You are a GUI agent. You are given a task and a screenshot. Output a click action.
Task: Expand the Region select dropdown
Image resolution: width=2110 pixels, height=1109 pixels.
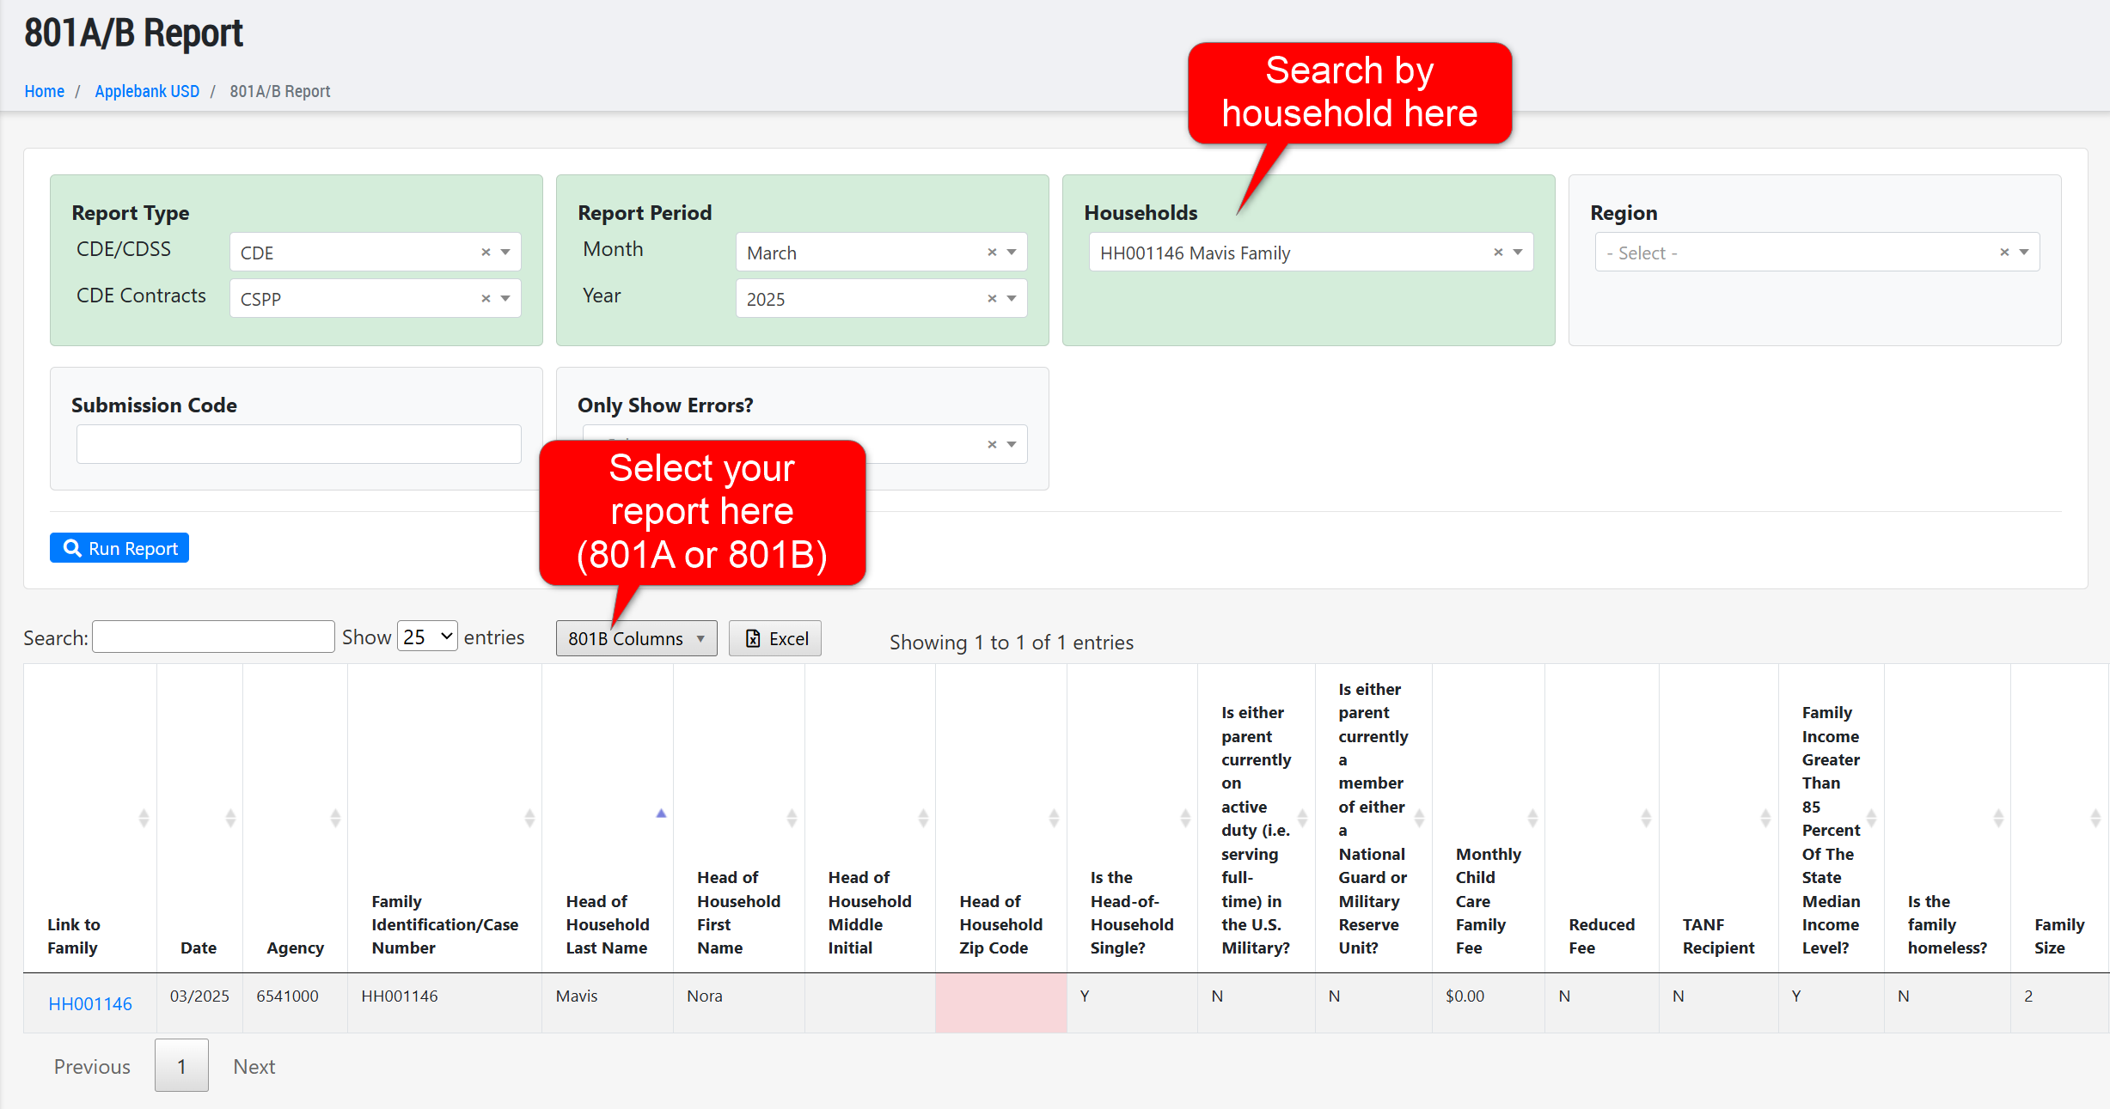[2024, 253]
